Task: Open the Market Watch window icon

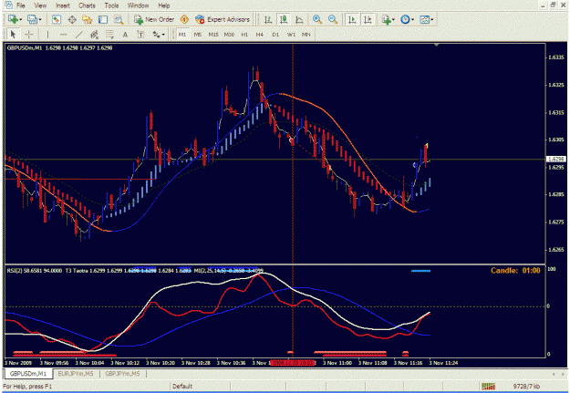Action: click(56, 19)
